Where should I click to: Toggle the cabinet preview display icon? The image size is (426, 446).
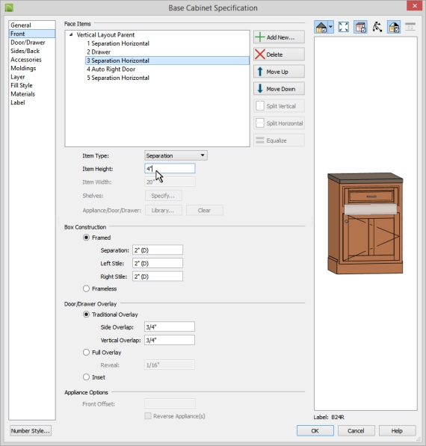click(360, 28)
